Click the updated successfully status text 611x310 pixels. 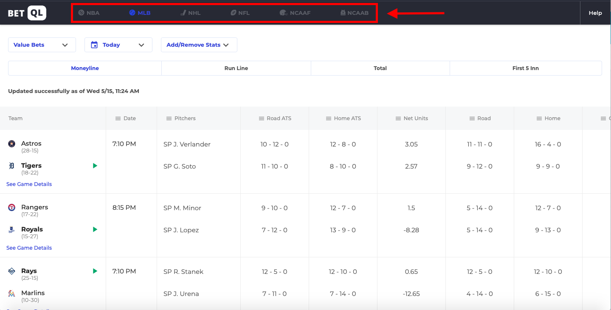(73, 91)
